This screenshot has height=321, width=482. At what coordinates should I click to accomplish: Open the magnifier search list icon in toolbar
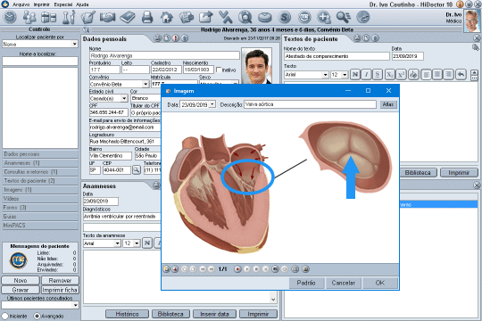click(344, 17)
